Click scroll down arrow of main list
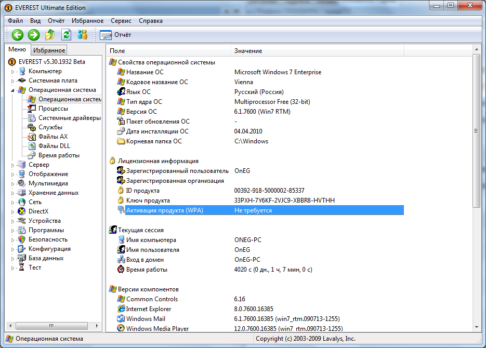Image resolution: width=486 pixels, height=348 pixels. pos(476,327)
